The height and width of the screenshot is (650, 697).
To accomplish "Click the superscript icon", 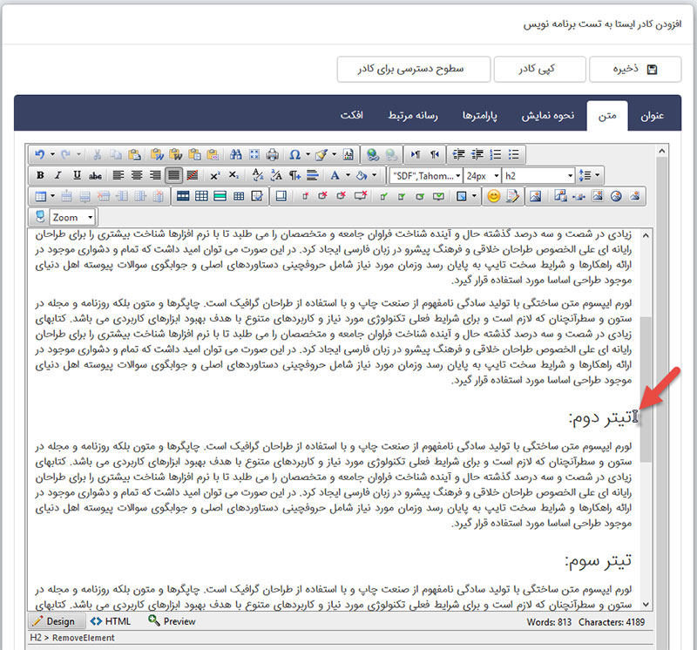I will pos(214,175).
